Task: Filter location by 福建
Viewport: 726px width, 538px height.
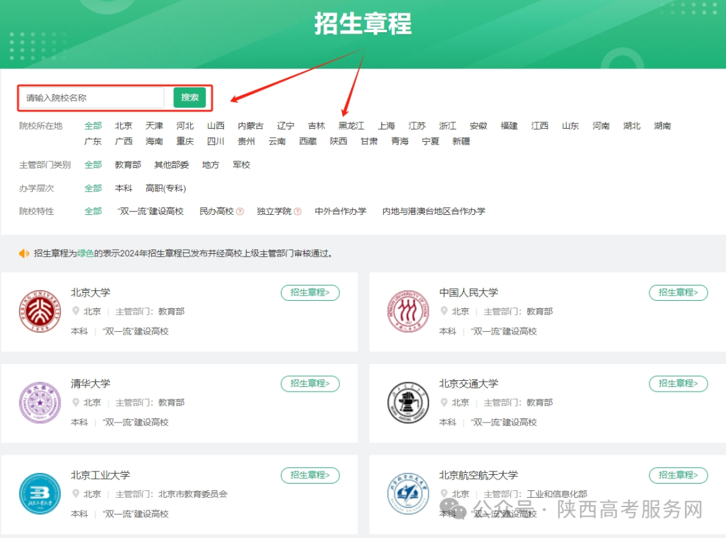Action: click(509, 126)
